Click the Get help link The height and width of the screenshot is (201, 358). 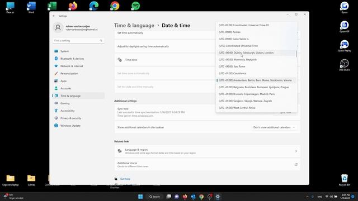125,179
